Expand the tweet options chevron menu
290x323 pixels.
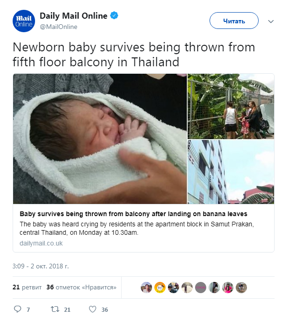pos(271,21)
